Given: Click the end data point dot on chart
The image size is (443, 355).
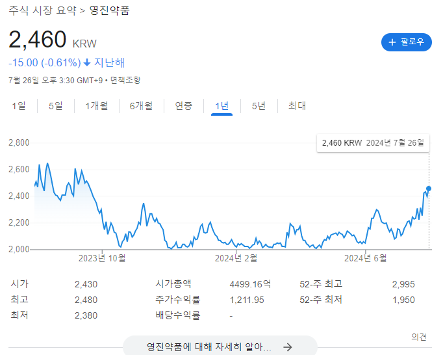Looking at the screenshot, I should [429, 189].
